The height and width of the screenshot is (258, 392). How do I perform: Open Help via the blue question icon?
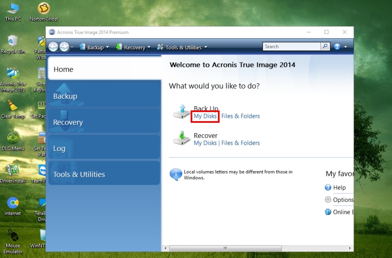337,47
